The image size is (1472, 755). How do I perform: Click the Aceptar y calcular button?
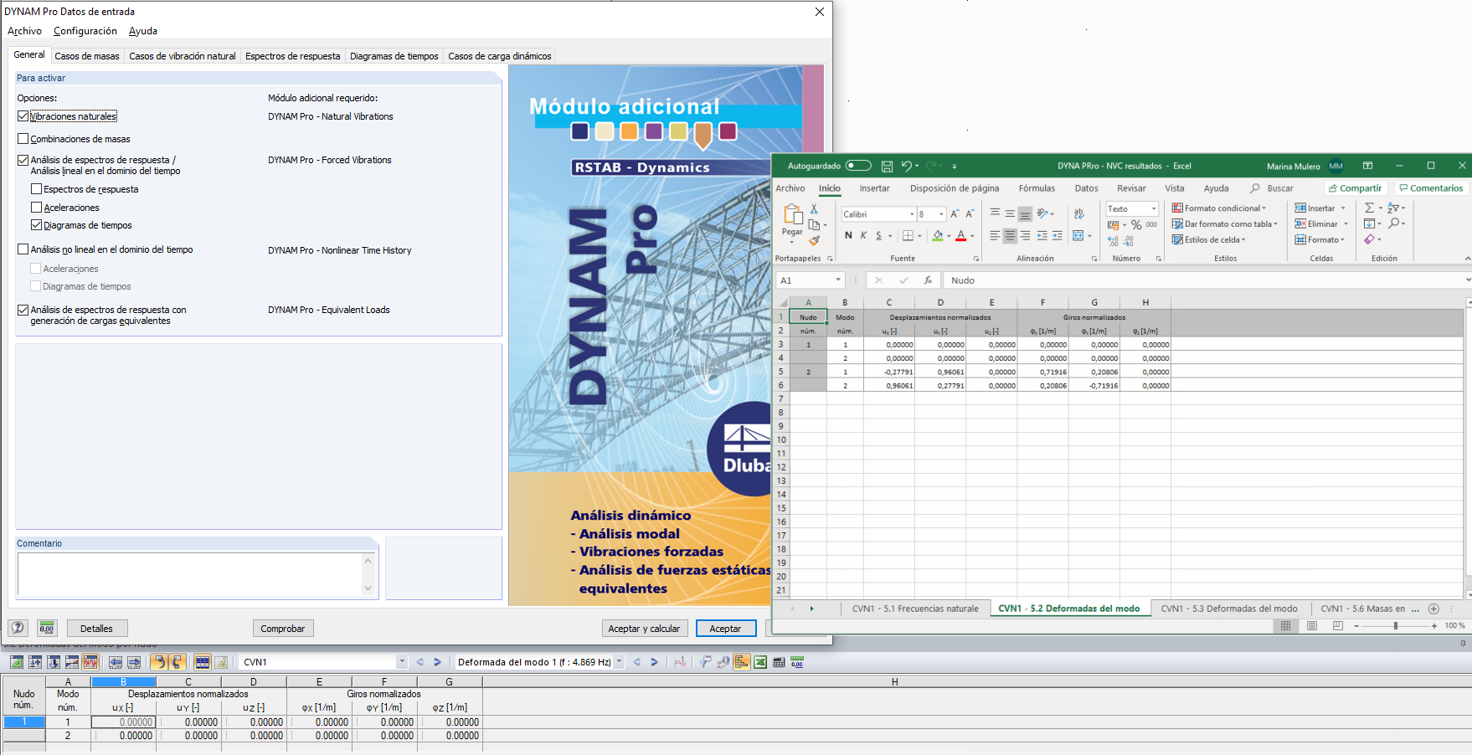[x=644, y=628]
